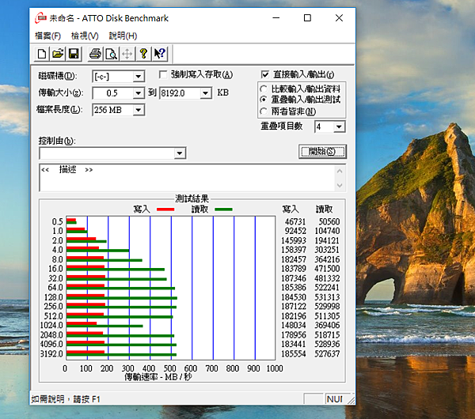The height and width of the screenshot is (419, 475).
Task: Click the read value 527637
Action: point(327,353)
